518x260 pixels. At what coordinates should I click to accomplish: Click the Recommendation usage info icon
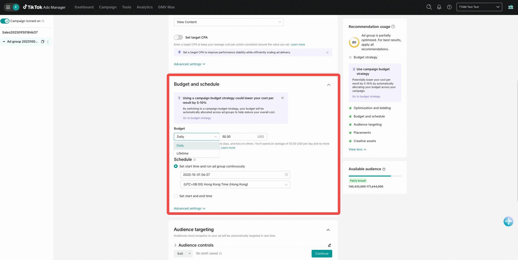393,27
